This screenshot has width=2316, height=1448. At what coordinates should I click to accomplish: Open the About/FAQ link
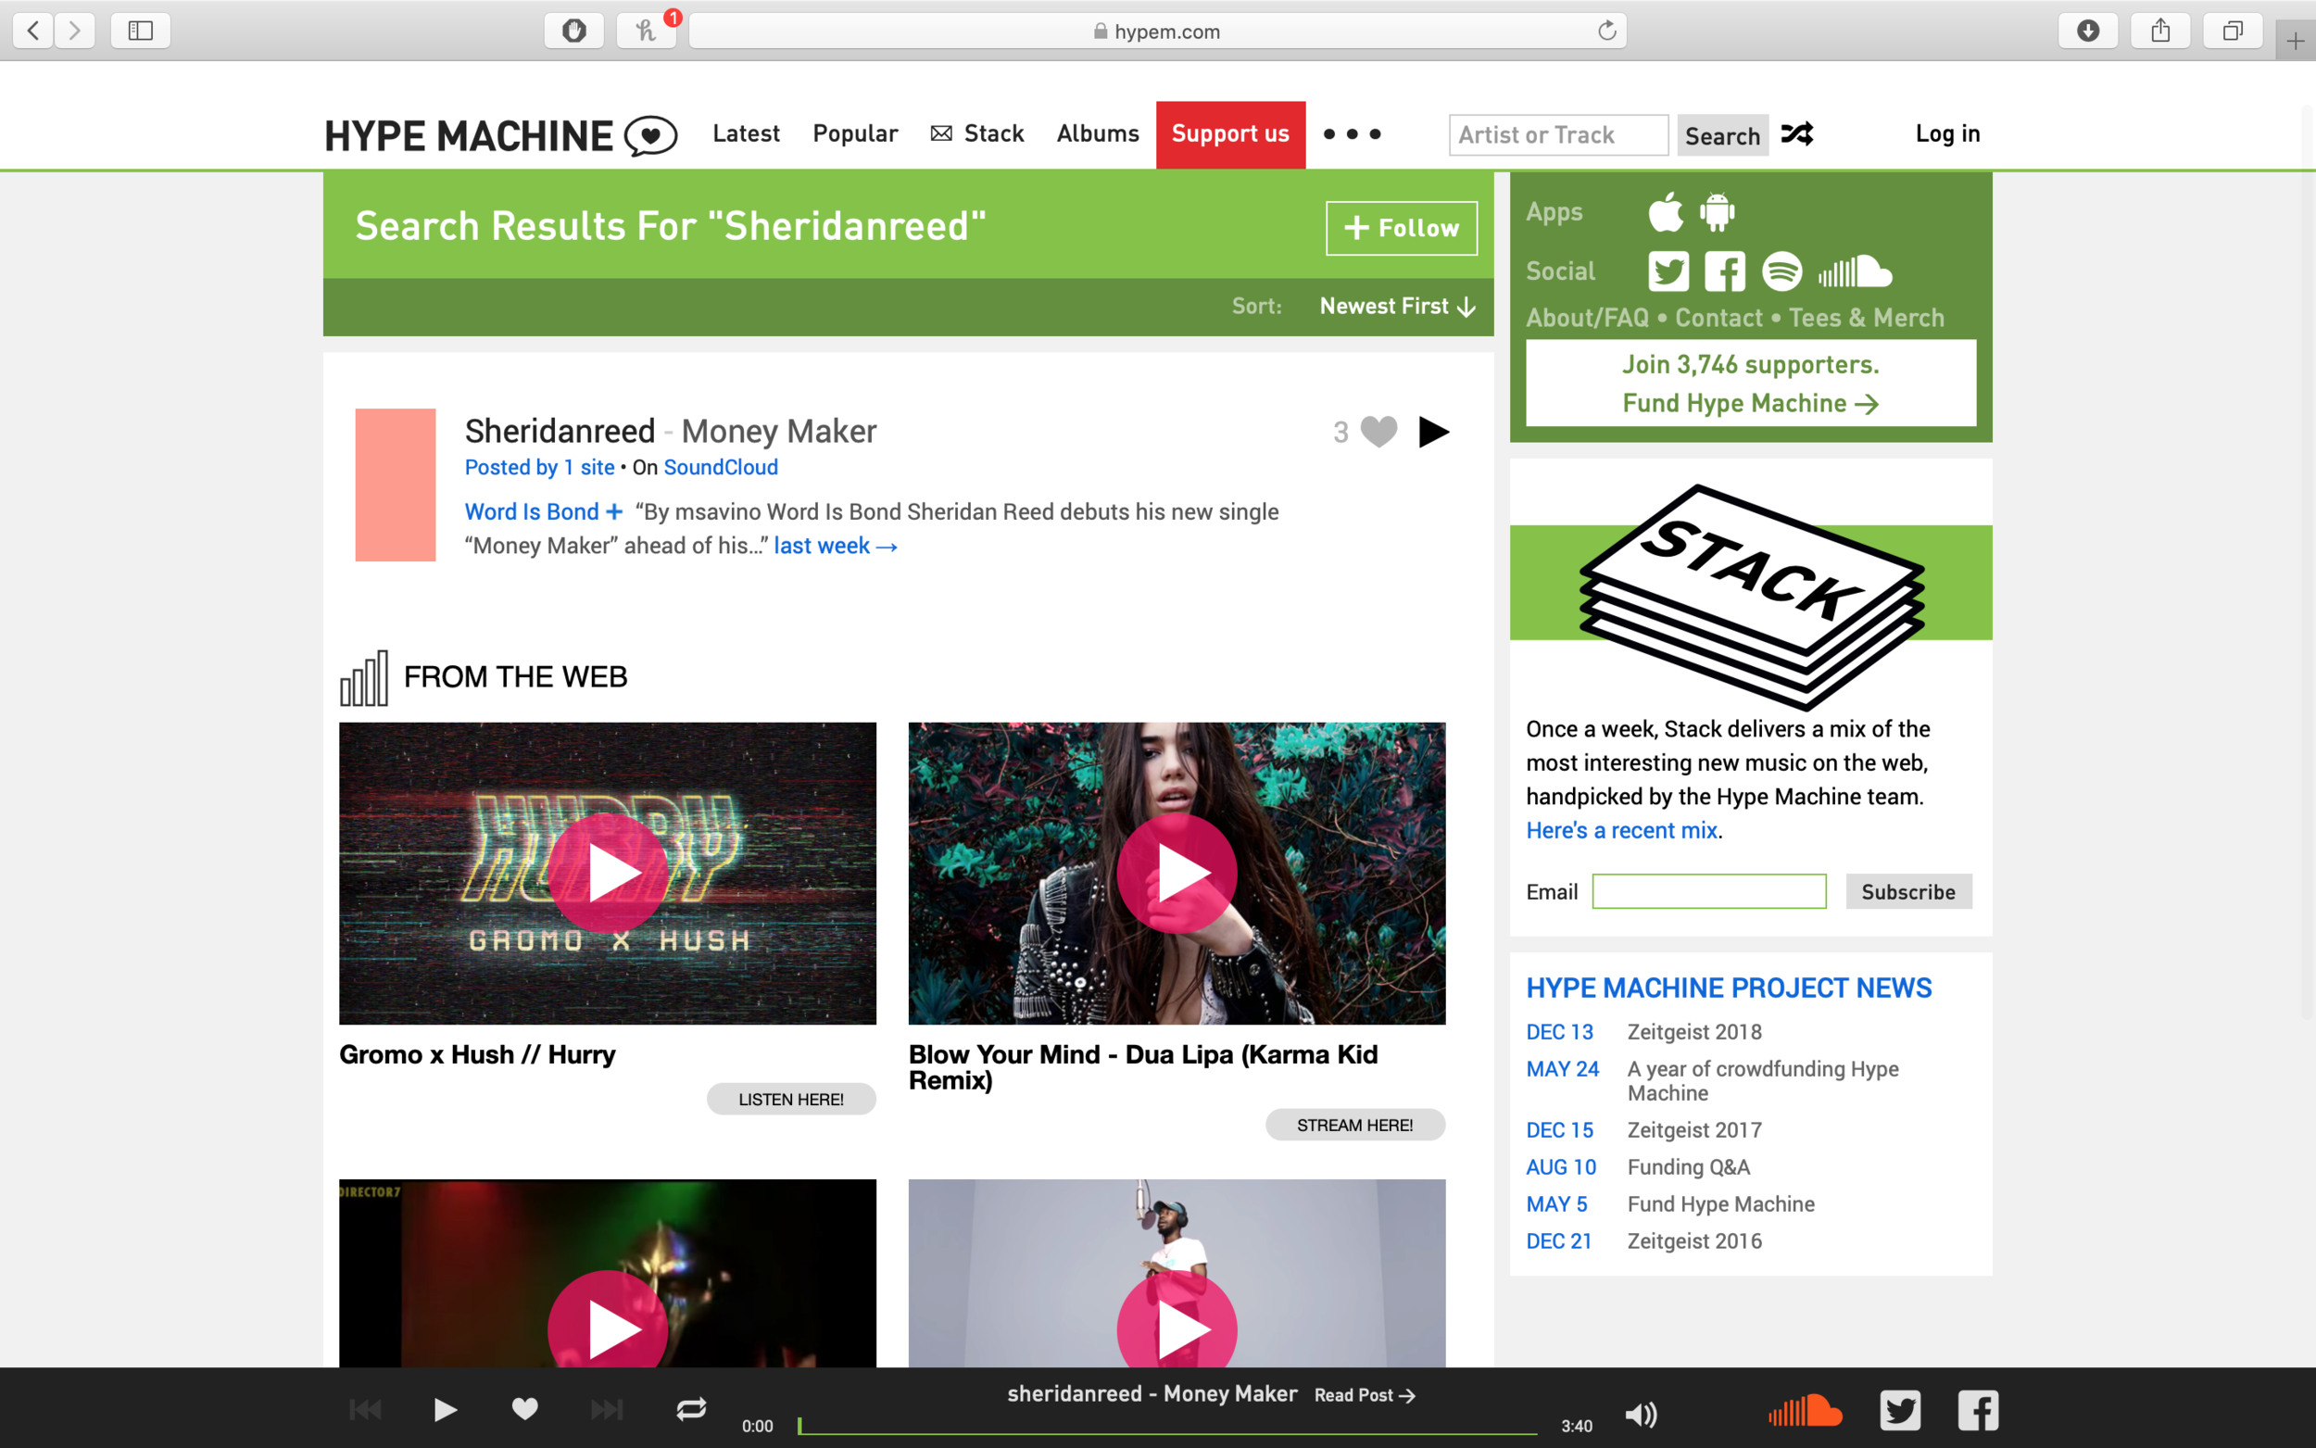(1588, 318)
